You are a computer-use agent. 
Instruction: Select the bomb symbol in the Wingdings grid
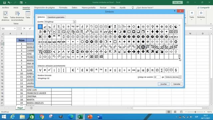110,27
